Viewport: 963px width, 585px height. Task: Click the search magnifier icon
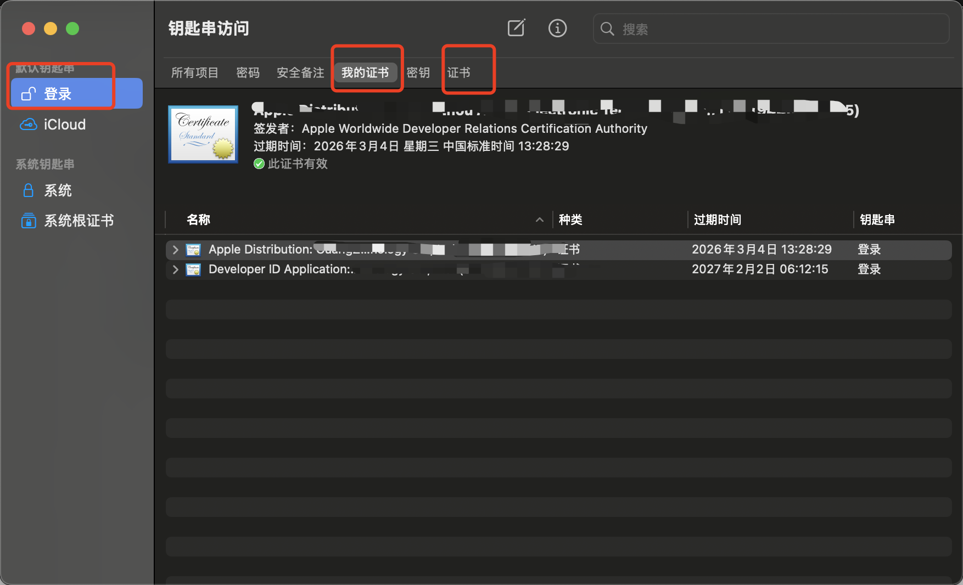[607, 29]
